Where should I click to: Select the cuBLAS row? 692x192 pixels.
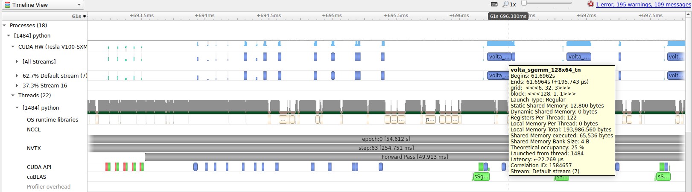pyautogui.click(x=36, y=177)
